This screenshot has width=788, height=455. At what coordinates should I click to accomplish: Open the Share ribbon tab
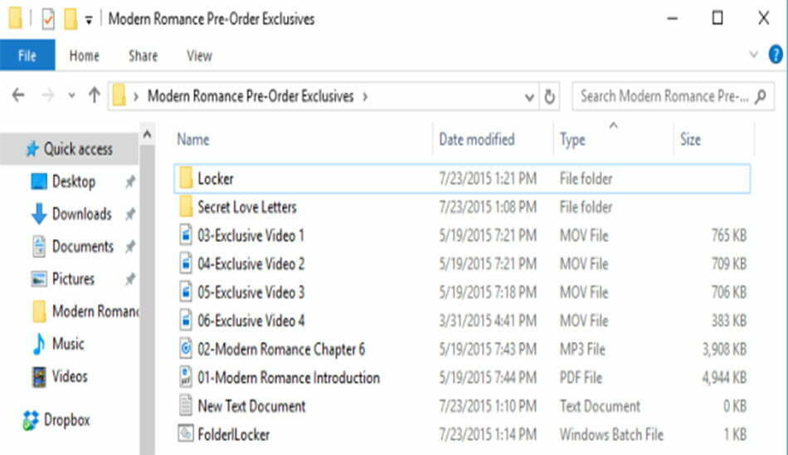click(x=143, y=56)
